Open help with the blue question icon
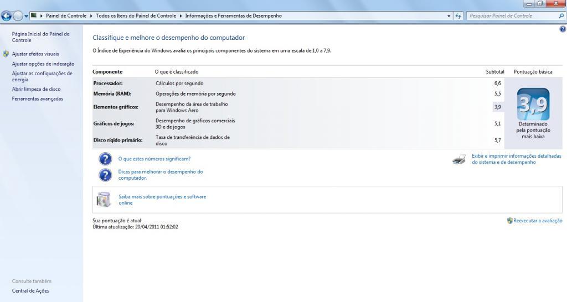Screen dimensions: 567x302 [563, 29]
